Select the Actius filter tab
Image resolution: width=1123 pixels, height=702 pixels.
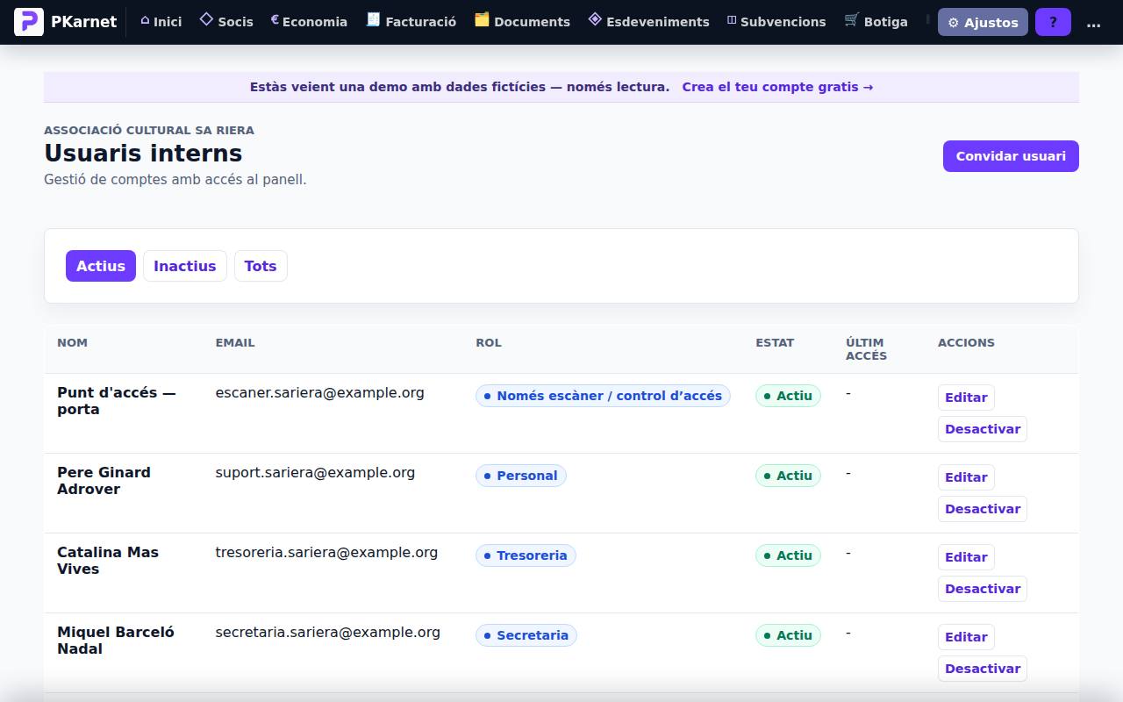coord(101,266)
